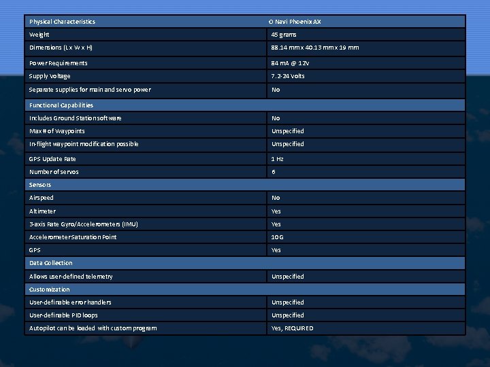The height and width of the screenshot is (367, 490).
Task: Click 'No' value in Ground Station software row
Action: [x=276, y=118]
